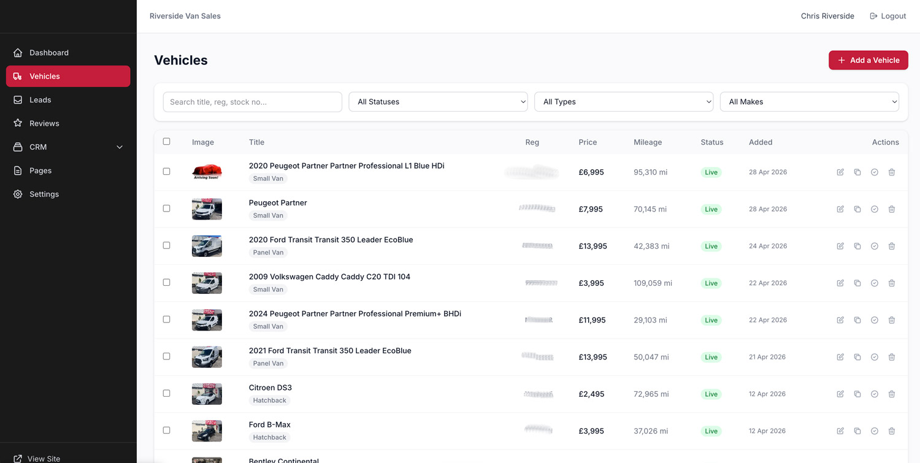Image resolution: width=920 pixels, height=463 pixels.
Task: Open the edit icon for the £7,995 Peugeot Partner
Action: point(840,209)
